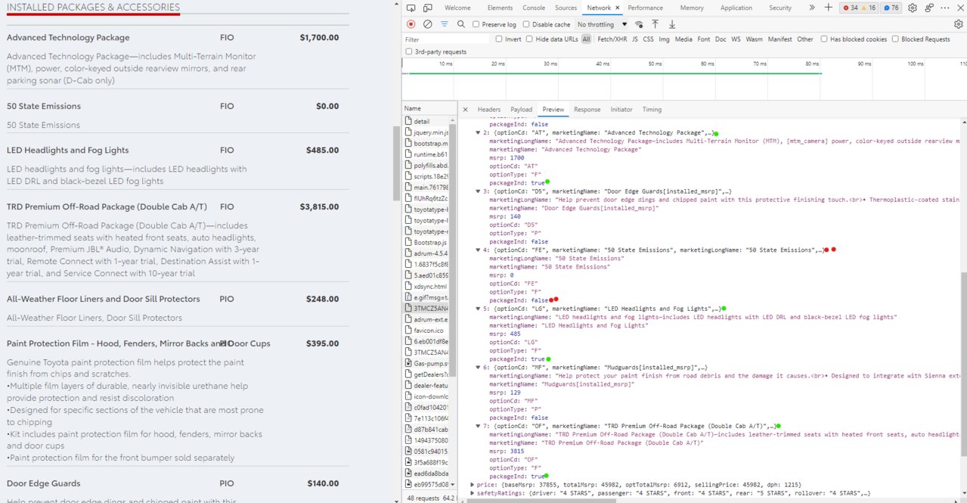Screen dimensions: 967x503
Task: Close the request details pane X
Action: coord(466,110)
